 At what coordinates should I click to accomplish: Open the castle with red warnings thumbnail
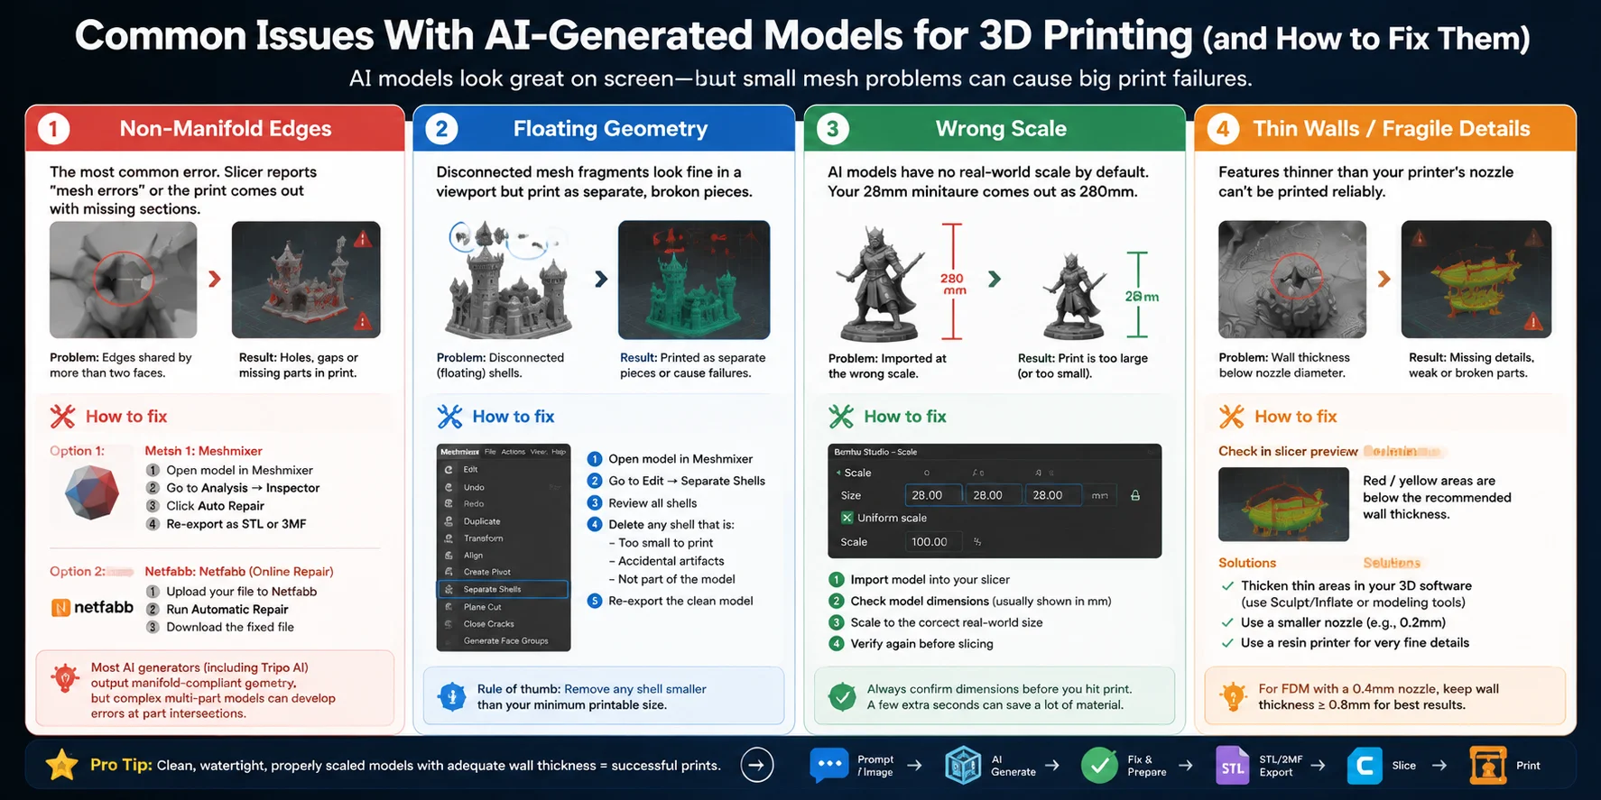point(306,280)
